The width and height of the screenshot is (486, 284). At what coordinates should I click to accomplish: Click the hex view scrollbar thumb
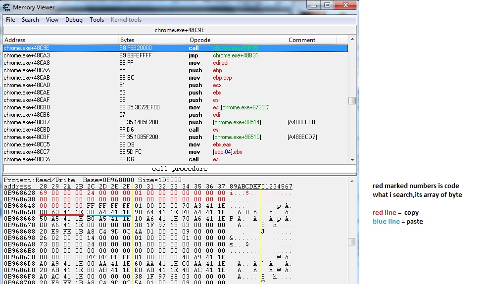352,241
